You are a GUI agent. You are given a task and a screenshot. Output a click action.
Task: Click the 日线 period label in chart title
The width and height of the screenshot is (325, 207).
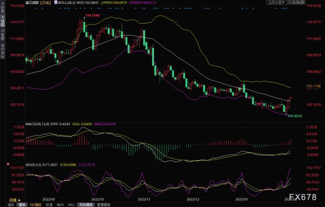45,2
